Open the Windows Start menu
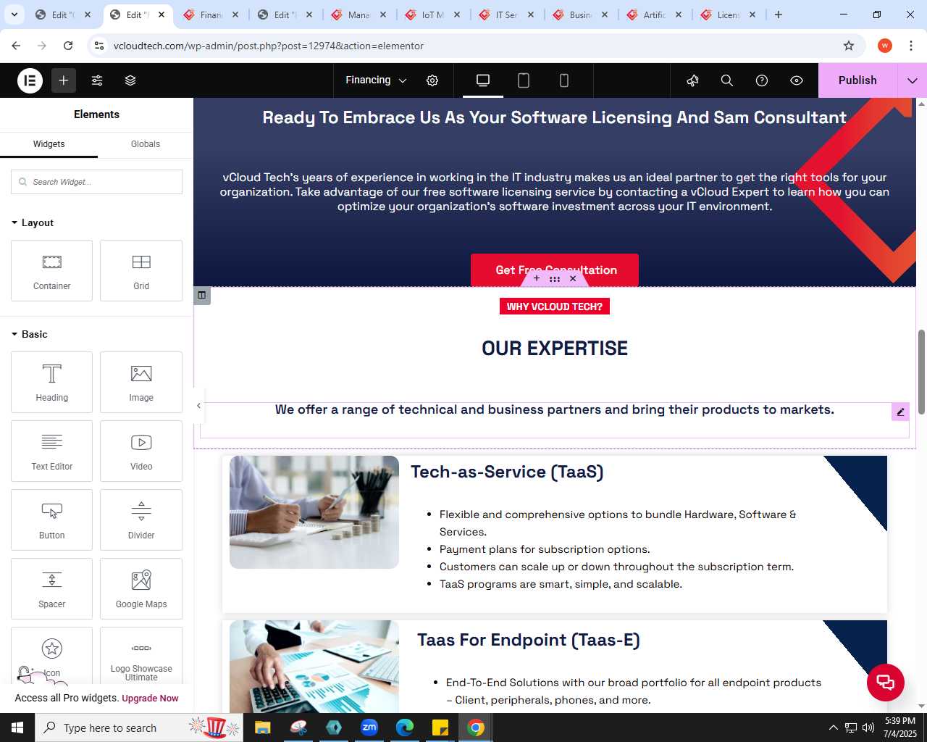927x742 pixels. (x=17, y=728)
